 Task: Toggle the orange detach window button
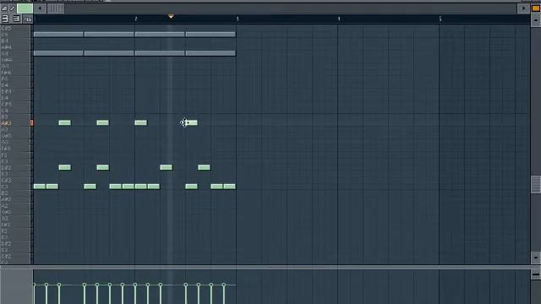535,8
